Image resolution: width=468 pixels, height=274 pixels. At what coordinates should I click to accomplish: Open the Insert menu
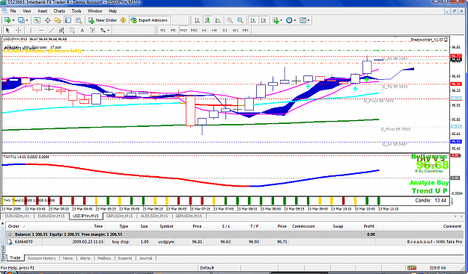pyautogui.click(x=43, y=11)
